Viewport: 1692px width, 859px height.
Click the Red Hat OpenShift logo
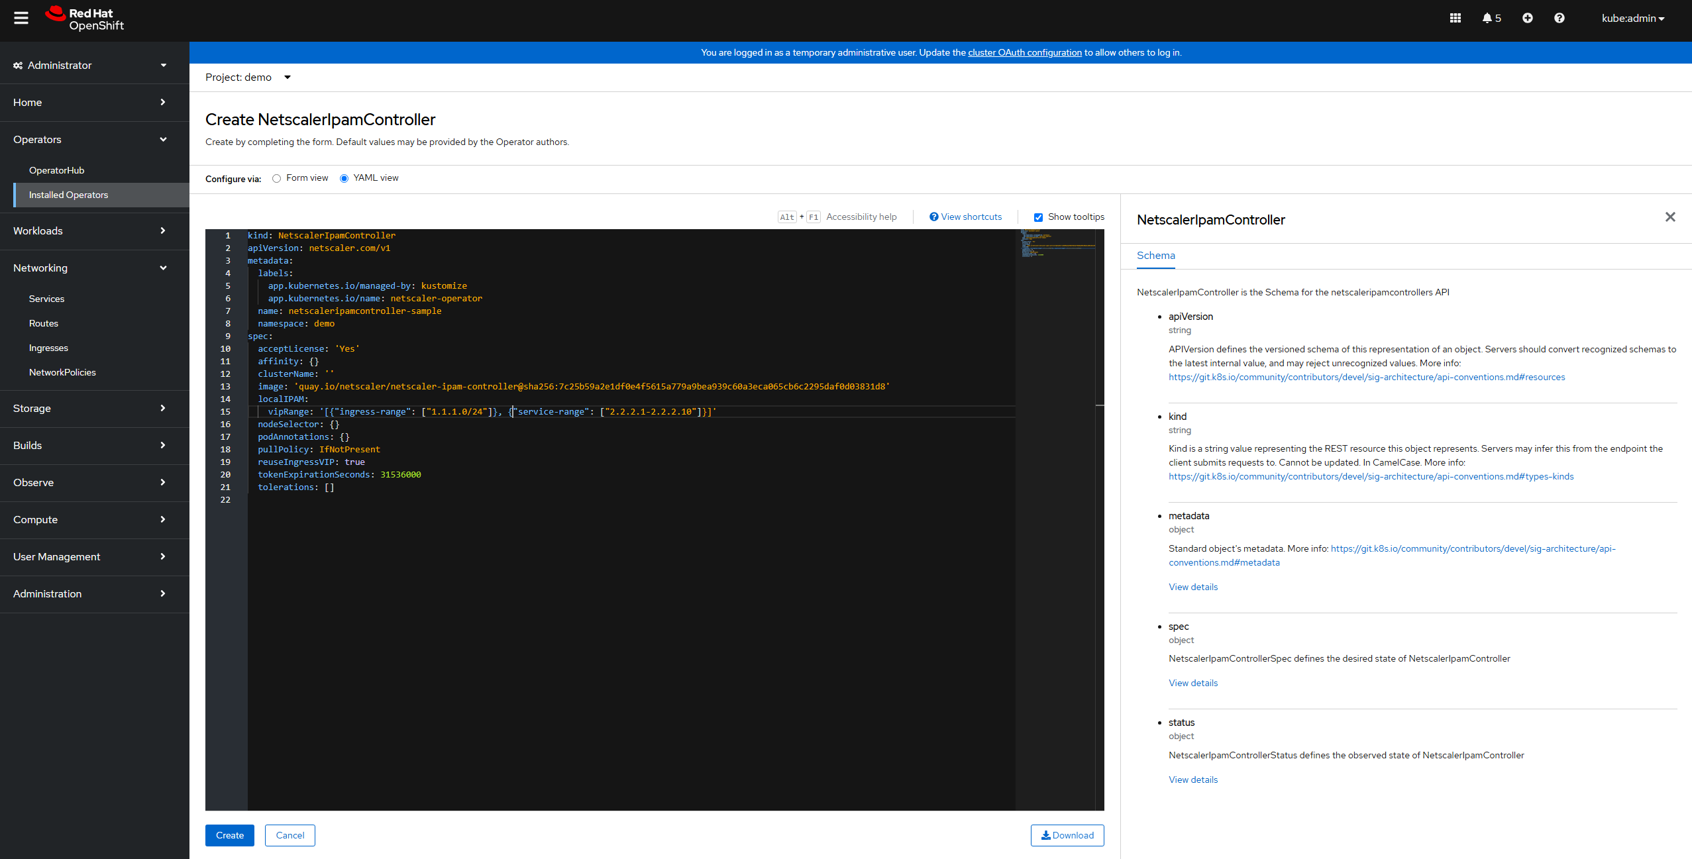[x=85, y=19]
